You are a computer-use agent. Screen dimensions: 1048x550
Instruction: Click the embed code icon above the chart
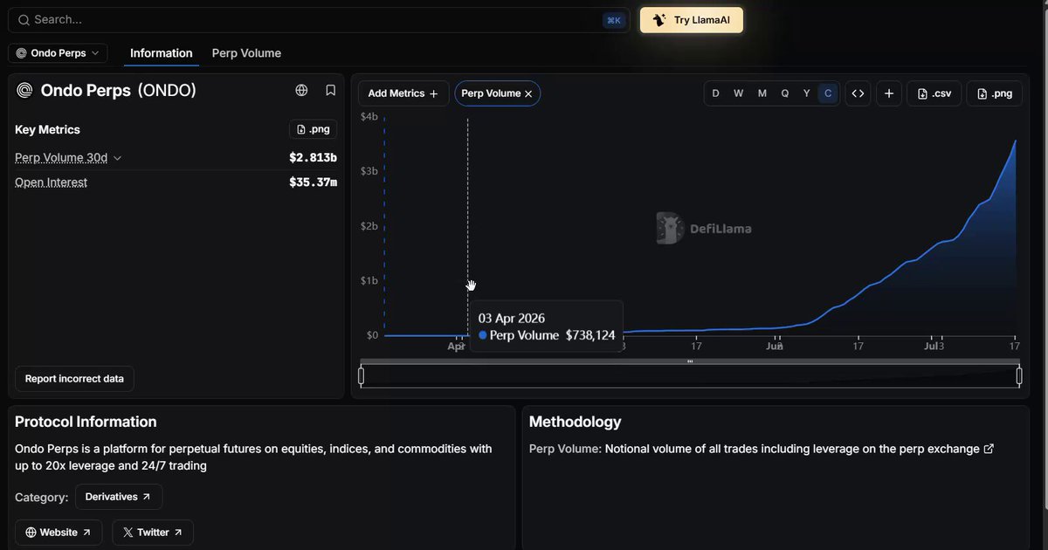[x=858, y=93]
